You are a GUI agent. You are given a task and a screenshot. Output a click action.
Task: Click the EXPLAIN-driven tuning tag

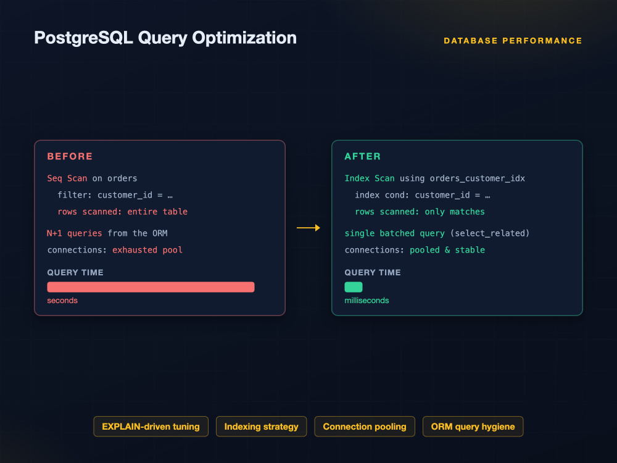(151, 427)
